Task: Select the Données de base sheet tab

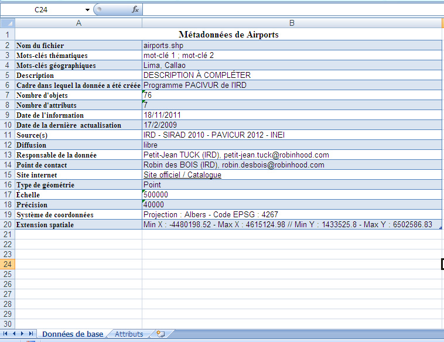Action: 72,334
